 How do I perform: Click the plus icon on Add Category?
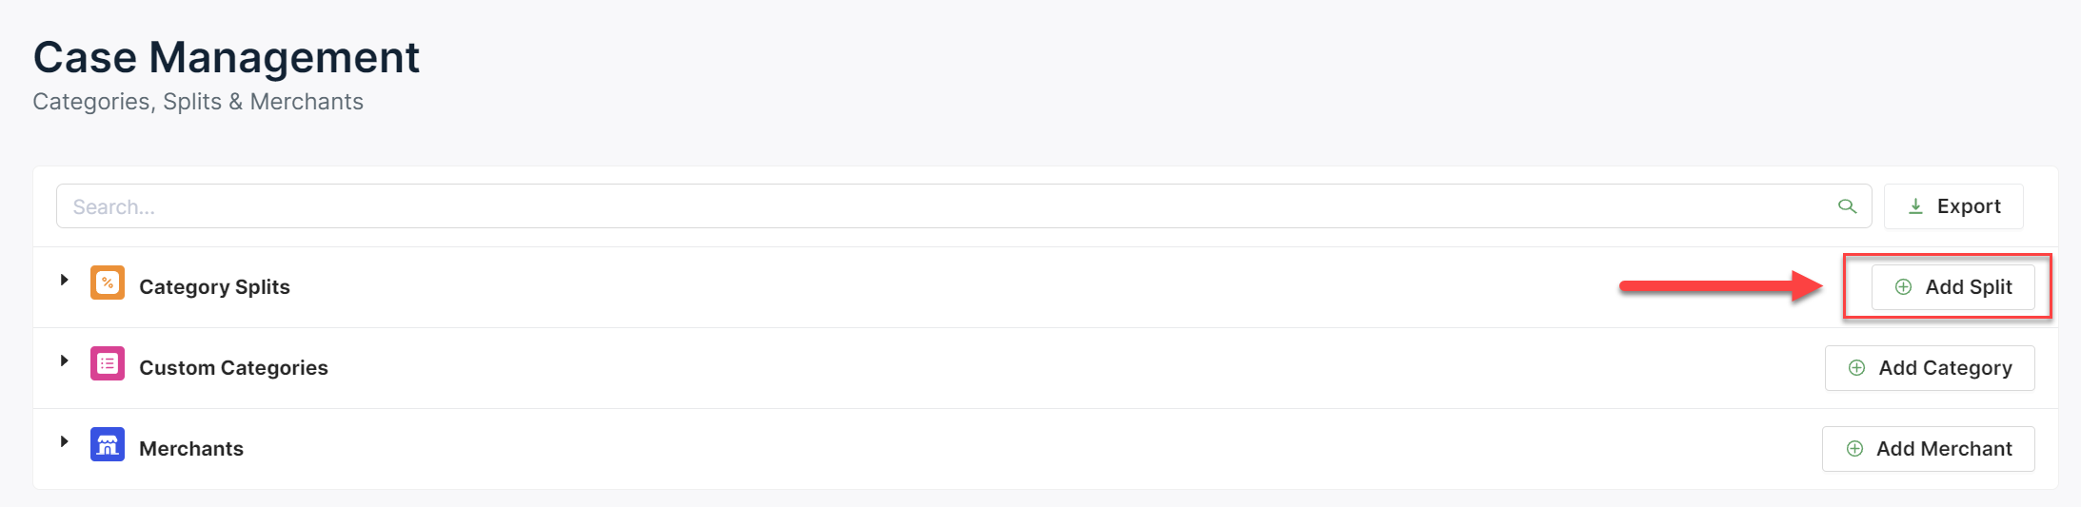click(1856, 368)
